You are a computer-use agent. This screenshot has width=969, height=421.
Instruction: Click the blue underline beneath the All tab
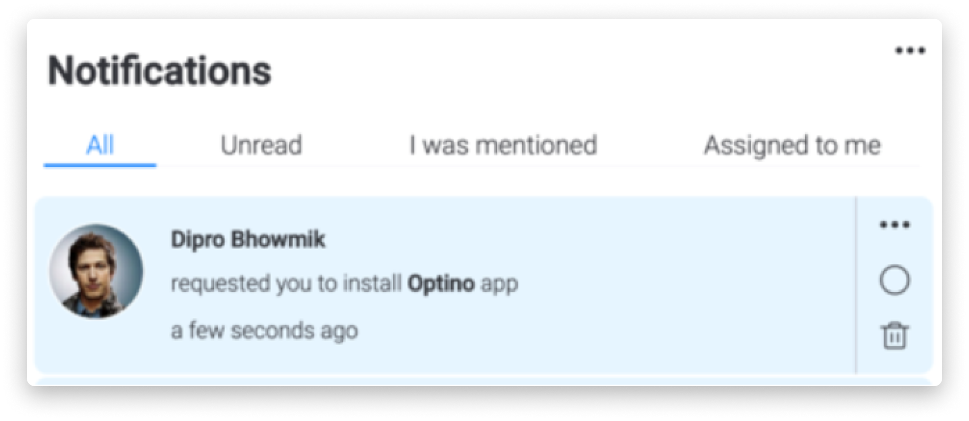pos(100,165)
